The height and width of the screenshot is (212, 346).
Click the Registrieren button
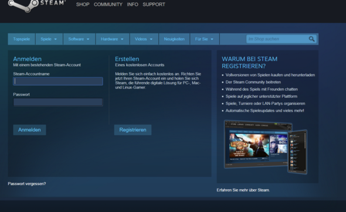133,130
